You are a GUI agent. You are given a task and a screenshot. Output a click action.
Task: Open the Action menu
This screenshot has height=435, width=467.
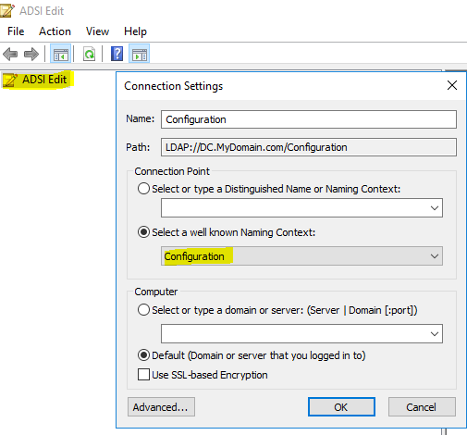(x=55, y=31)
